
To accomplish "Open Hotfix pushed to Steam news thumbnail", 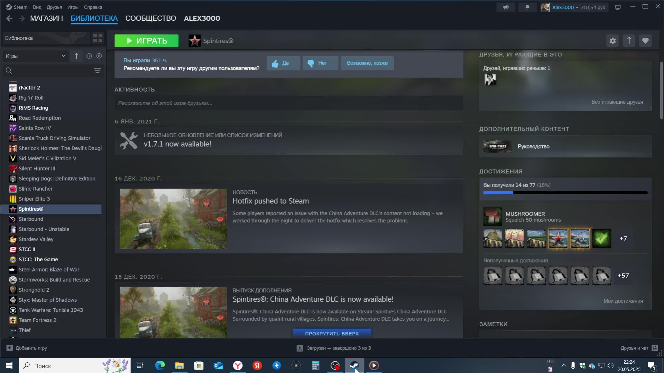I will [173, 219].
